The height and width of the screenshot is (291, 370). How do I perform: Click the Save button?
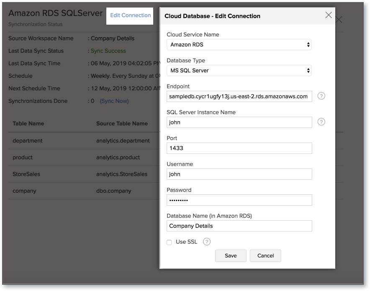point(231,255)
